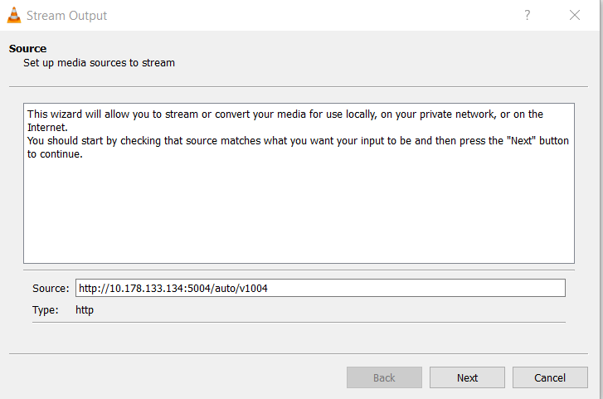
Task: Click the "Source:" field label
Action: pyautogui.click(x=50, y=288)
